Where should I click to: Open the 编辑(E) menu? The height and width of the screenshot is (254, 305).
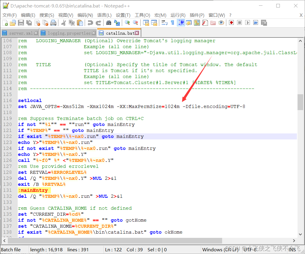click(x=28, y=15)
